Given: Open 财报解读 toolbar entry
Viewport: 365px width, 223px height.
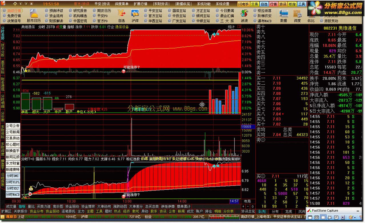Looking at the screenshot, I should 54,21.
